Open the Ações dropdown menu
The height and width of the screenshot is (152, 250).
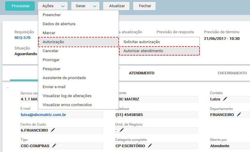pyautogui.click(x=53, y=6)
